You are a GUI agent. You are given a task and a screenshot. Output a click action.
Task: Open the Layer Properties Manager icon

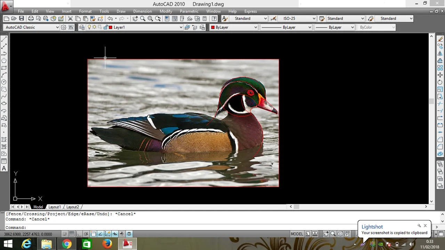coord(82,27)
